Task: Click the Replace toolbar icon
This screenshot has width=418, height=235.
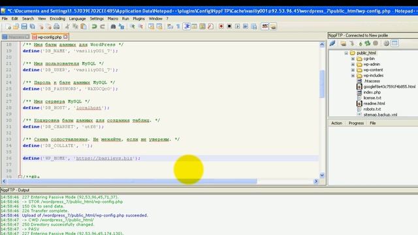Action: pyautogui.click(x=121, y=26)
